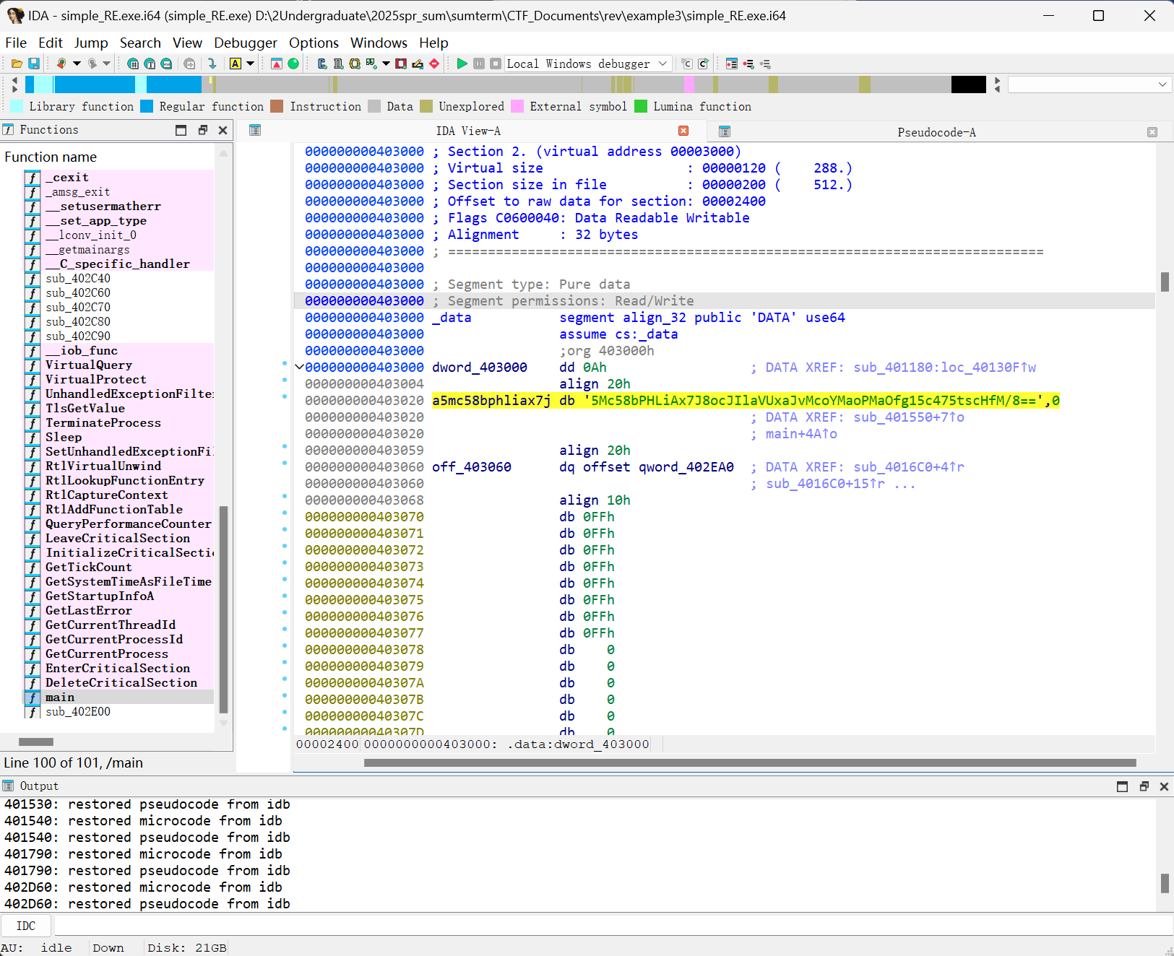Viewport: 1174px width, 956px height.
Task: Close the IDA View-A tab
Action: [x=683, y=131]
